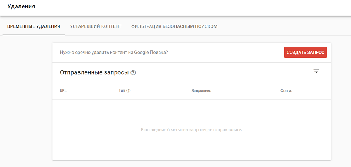
Task: Click help icon beside Отправленные запросы
Action: tap(133, 73)
